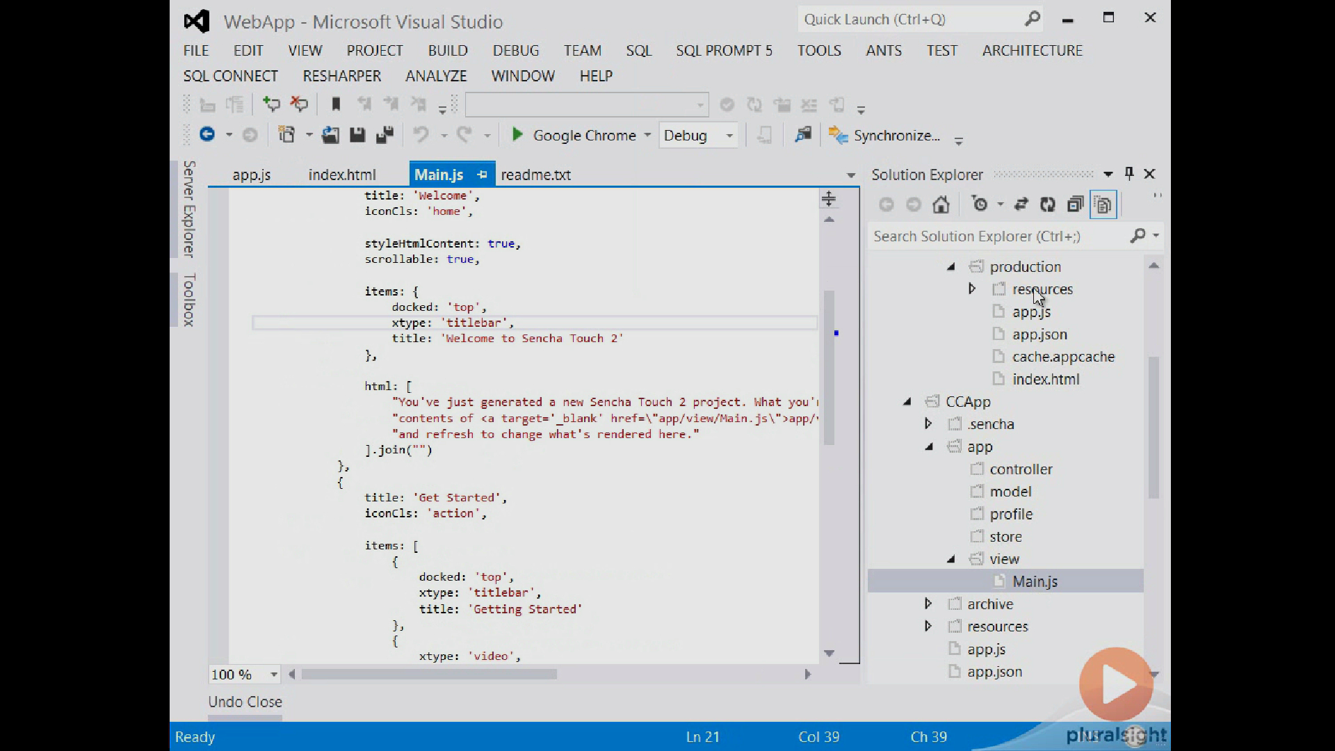
Task: Open the RESHARPER menu
Action: click(342, 76)
